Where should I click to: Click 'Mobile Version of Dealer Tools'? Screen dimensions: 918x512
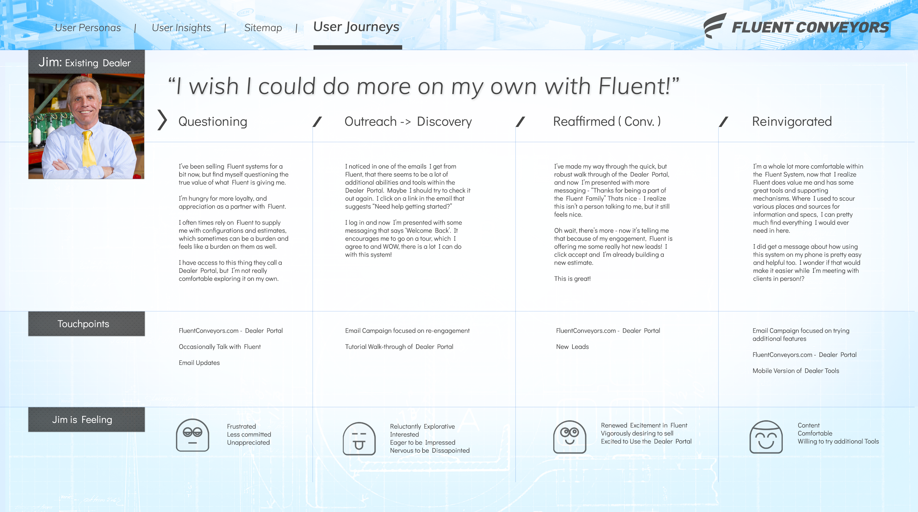pos(796,371)
